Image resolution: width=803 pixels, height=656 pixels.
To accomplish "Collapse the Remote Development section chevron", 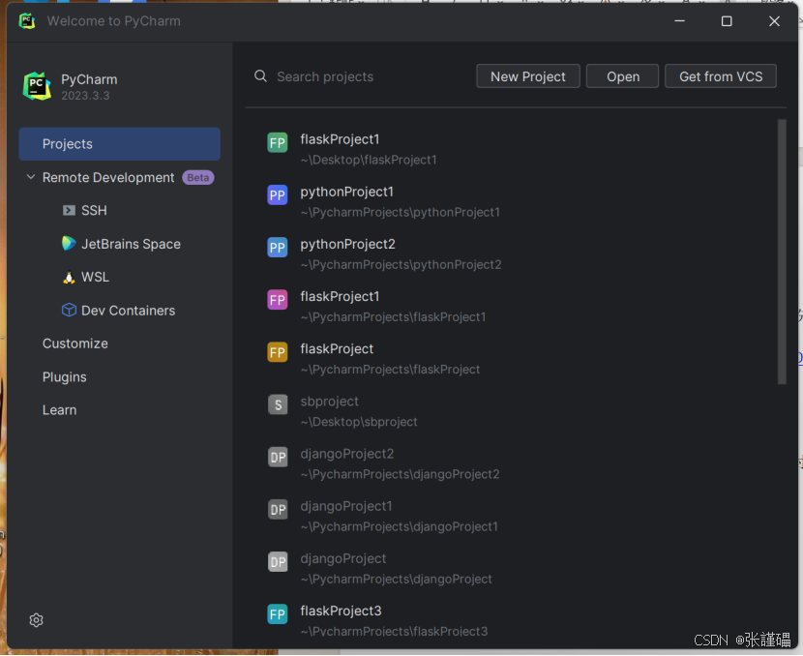I will coord(31,177).
